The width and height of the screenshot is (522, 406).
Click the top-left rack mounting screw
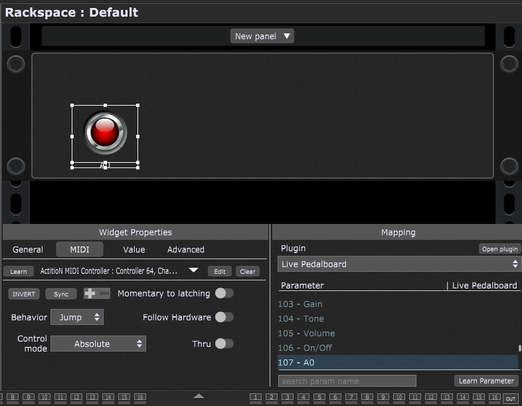pos(16,64)
